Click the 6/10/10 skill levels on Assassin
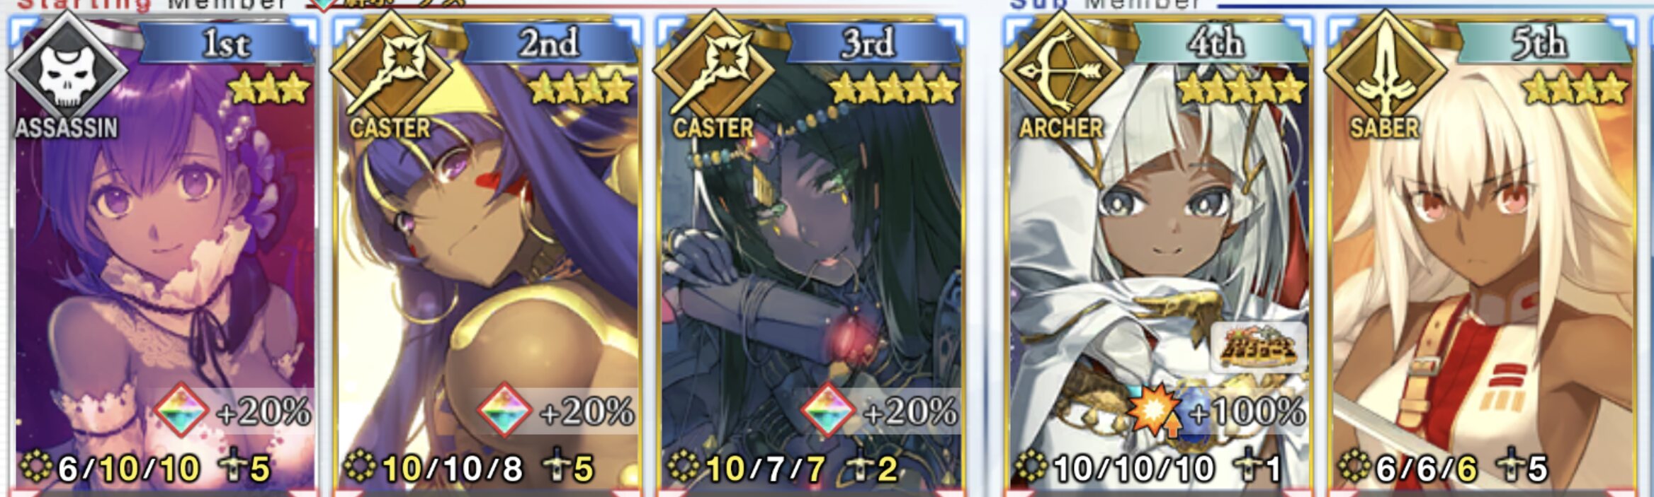Viewport: 1654px width, 497px height. coord(129,468)
